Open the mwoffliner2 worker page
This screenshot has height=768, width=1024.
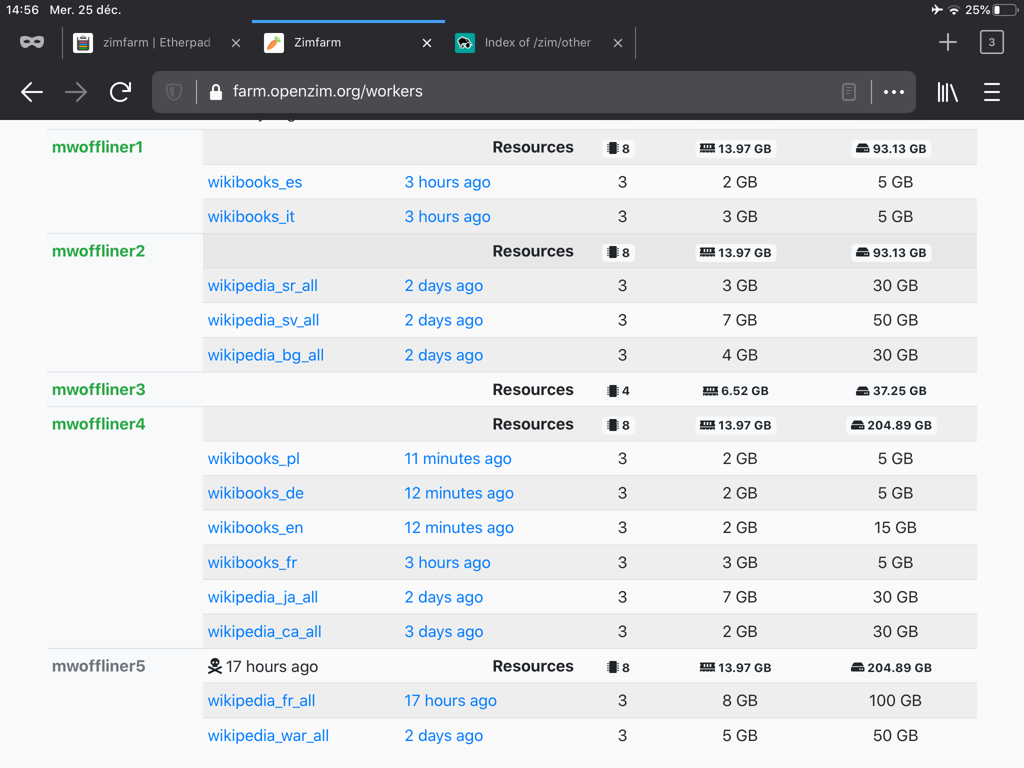click(x=98, y=251)
